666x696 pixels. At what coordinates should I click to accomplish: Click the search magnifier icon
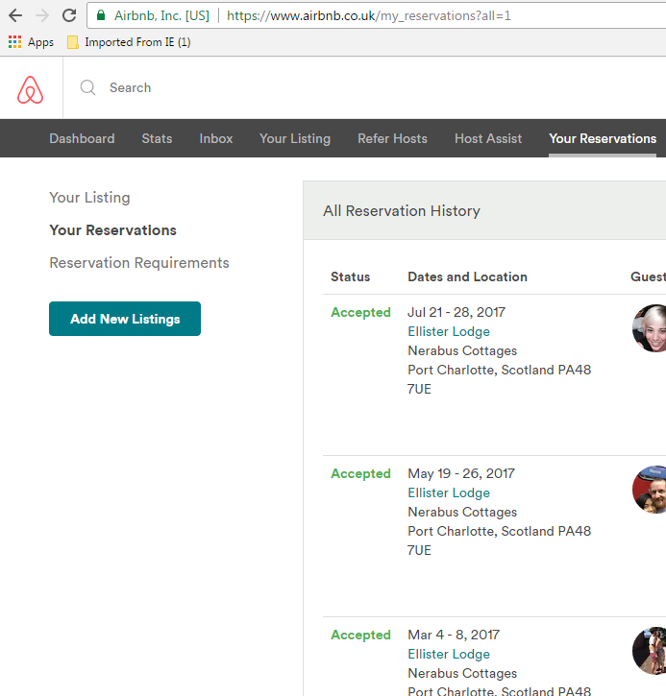88,87
